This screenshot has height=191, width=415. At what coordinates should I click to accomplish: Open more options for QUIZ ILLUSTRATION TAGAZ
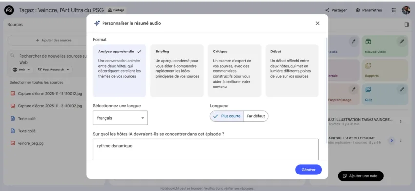click(401, 122)
